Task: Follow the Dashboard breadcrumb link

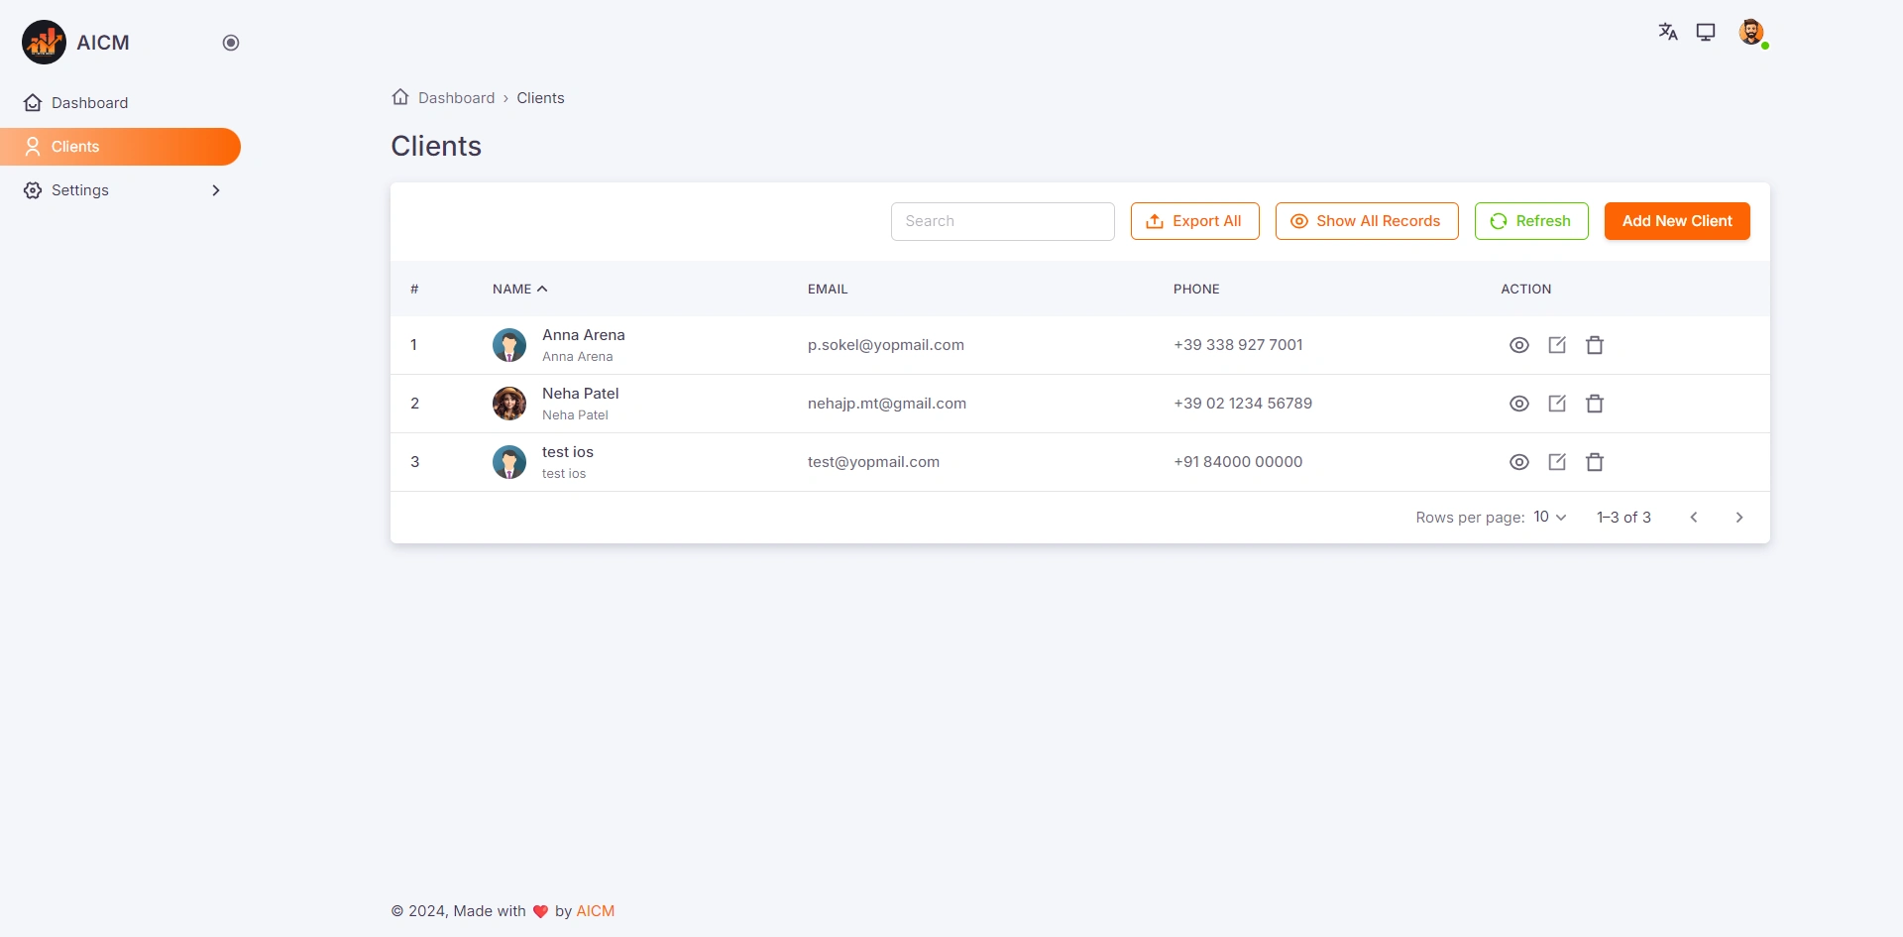Action: pos(456,98)
